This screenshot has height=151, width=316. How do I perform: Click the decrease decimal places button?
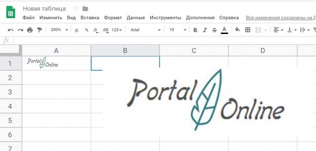(96, 30)
